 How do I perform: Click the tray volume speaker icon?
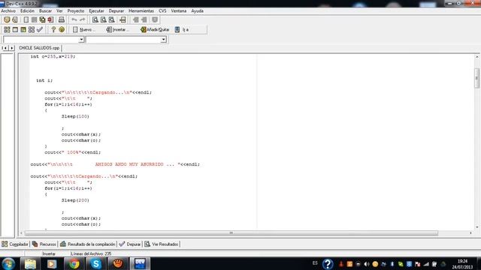366,264
